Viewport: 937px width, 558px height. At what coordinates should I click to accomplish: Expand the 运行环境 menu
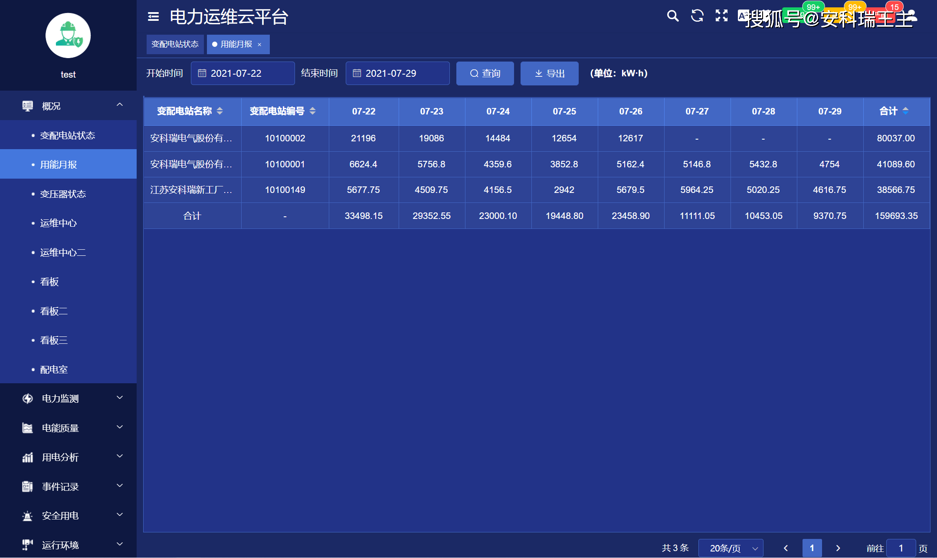click(120, 544)
